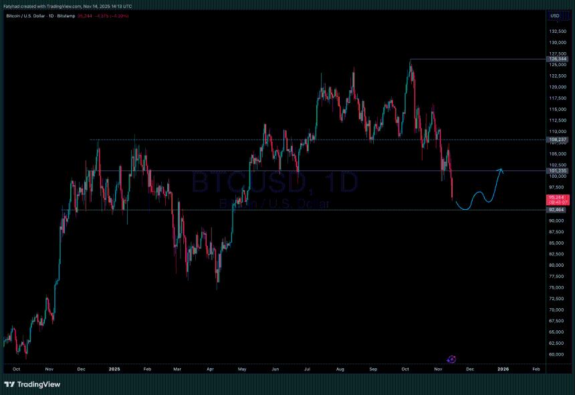Click the 2026 label on time axis
Screen dimensions: 575x395
(x=503, y=368)
